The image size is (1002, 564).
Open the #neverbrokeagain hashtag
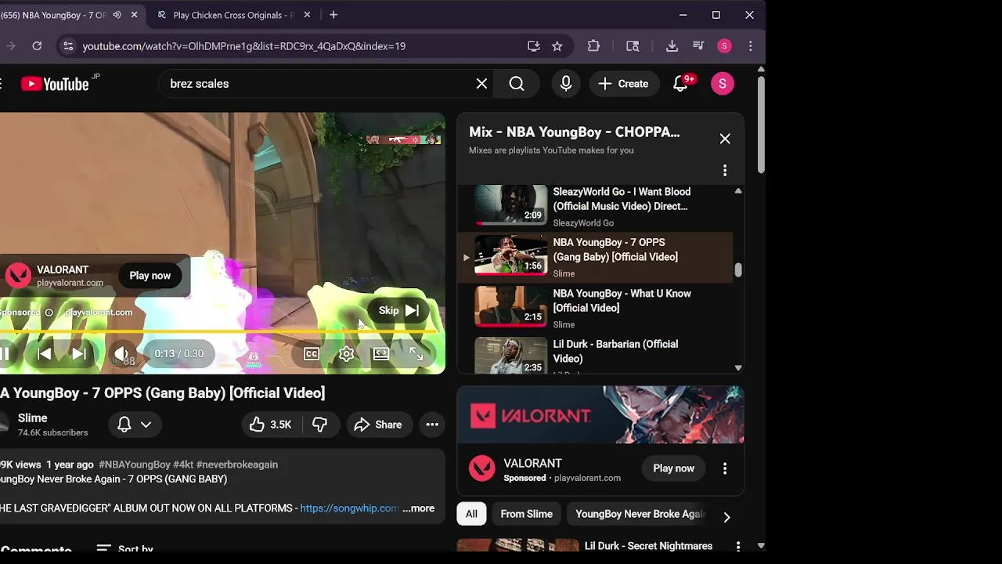tap(237, 465)
